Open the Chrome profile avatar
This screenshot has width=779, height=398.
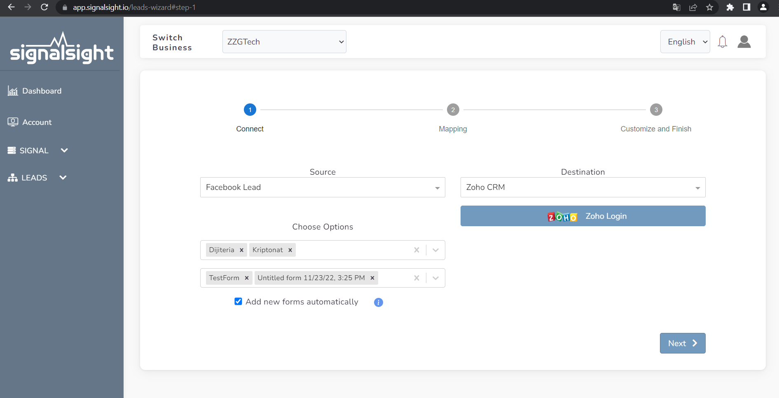click(763, 7)
